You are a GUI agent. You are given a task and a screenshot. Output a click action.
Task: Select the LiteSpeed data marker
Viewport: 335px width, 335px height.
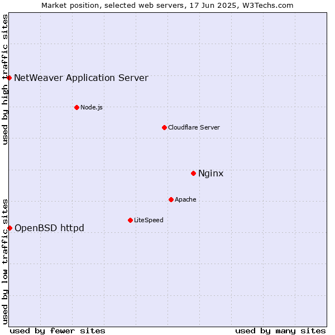(130, 220)
